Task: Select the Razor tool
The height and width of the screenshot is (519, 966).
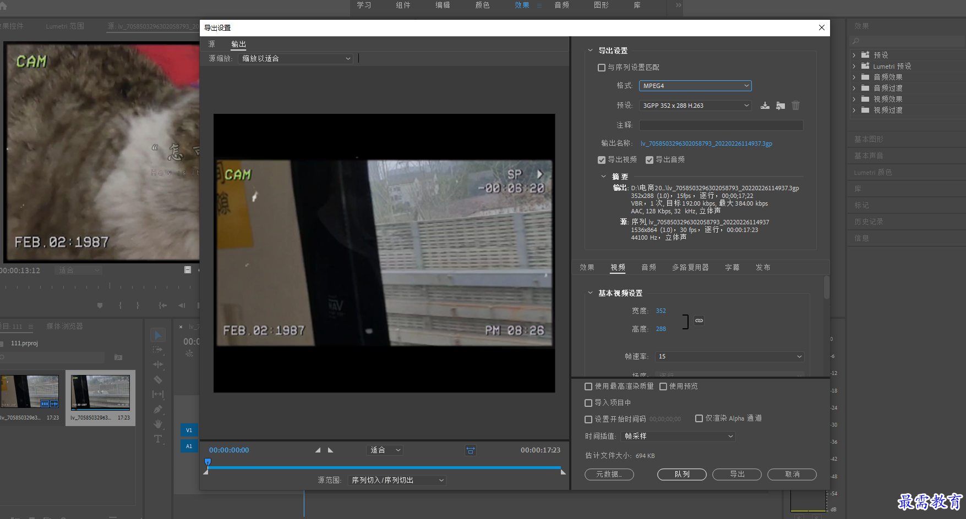Action: pos(158,379)
